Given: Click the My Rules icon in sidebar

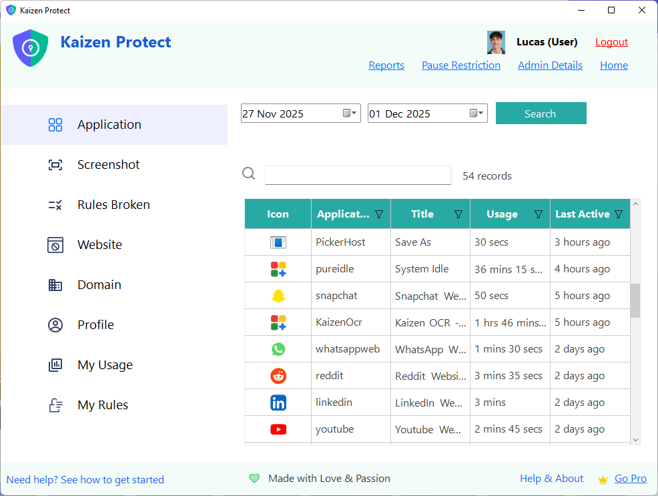Looking at the screenshot, I should [55, 405].
